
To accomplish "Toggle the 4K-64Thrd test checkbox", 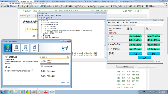I will pos(109,44).
